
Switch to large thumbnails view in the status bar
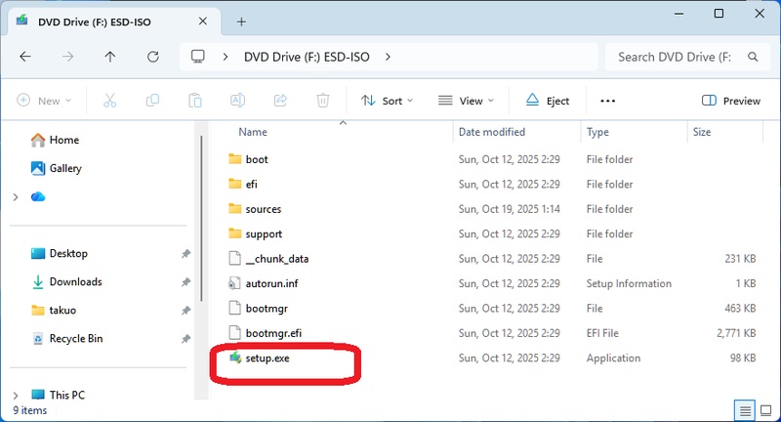pos(766,411)
